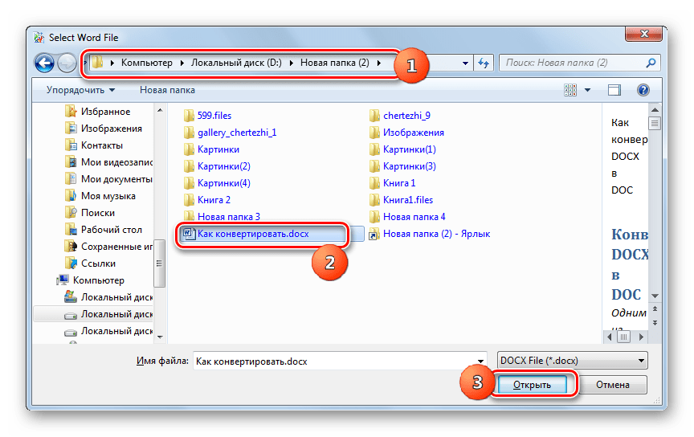
Task: Click the folder icon at the start of the address bar
Action: (98, 63)
